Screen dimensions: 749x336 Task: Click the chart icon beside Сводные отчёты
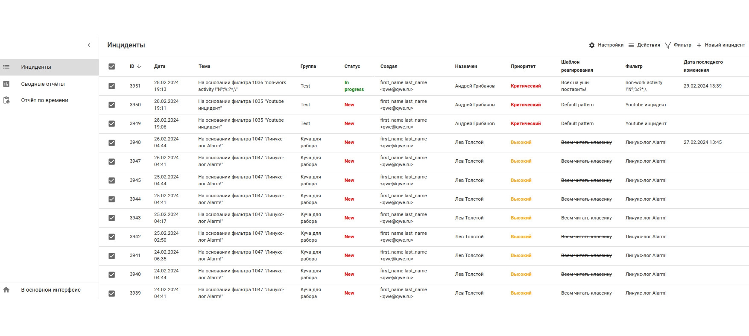click(6, 84)
